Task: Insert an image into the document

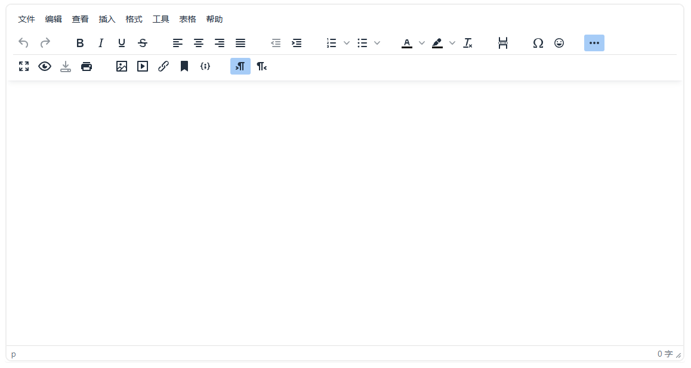Action: tap(122, 67)
